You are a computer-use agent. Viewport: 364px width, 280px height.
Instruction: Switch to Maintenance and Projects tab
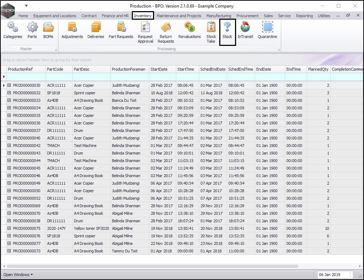point(179,16)
